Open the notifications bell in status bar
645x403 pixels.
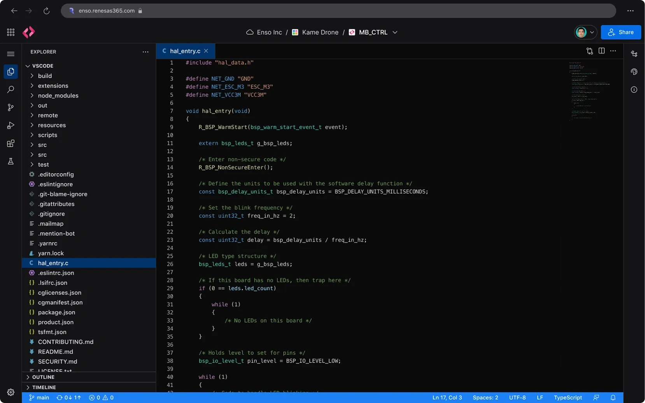click(613, 398)
